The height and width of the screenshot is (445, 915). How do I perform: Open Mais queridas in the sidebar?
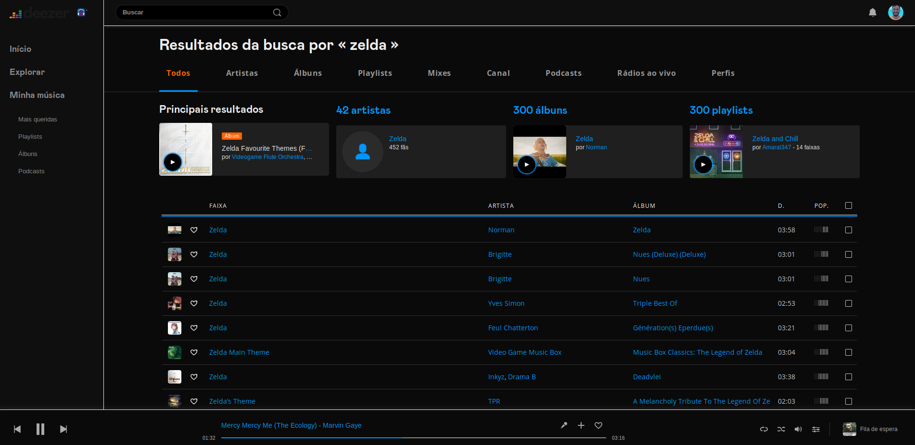pyautogui.click(x=38, y=120)
